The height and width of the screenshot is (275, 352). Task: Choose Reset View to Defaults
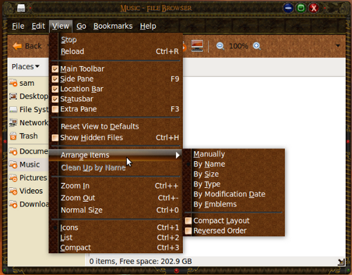[115, 127]
